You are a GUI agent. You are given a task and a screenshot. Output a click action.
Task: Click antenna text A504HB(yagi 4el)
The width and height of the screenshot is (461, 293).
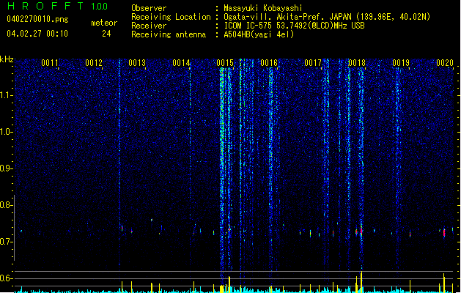(x=259, y=34)
